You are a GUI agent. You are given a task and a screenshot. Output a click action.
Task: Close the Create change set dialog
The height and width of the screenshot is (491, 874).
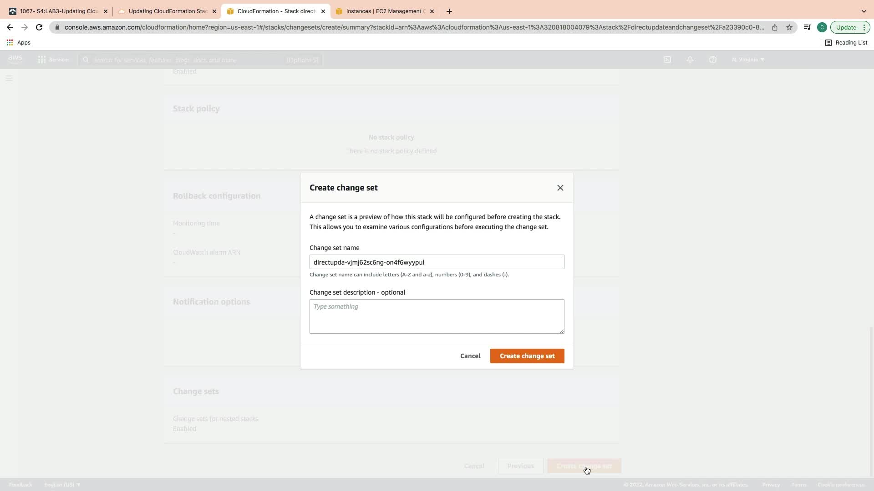[x=560, y=188]
